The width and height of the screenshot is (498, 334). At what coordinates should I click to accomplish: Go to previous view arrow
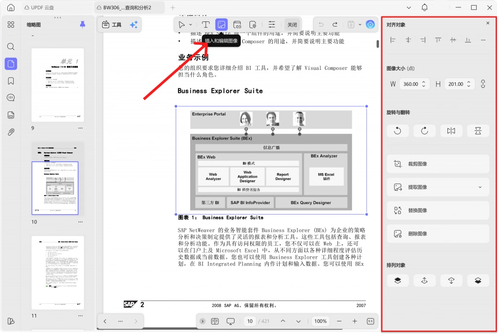point(105,321)
